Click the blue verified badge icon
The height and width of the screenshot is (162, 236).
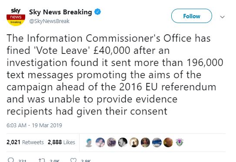point(97,12)
